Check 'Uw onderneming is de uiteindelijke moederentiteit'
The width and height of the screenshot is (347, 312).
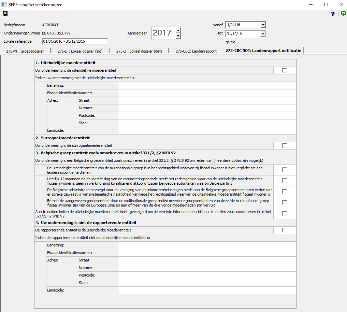(x=285, y=70)
